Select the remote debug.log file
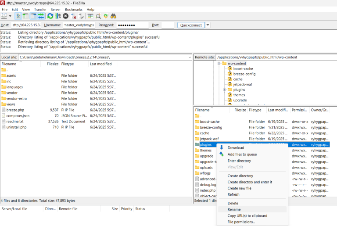This screenshot has width=337, height=226. pos(208,185)
